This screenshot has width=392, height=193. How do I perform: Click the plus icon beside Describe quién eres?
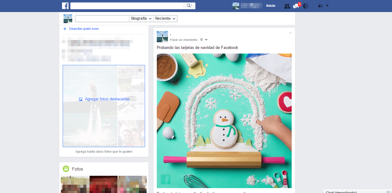pos(65,29)
